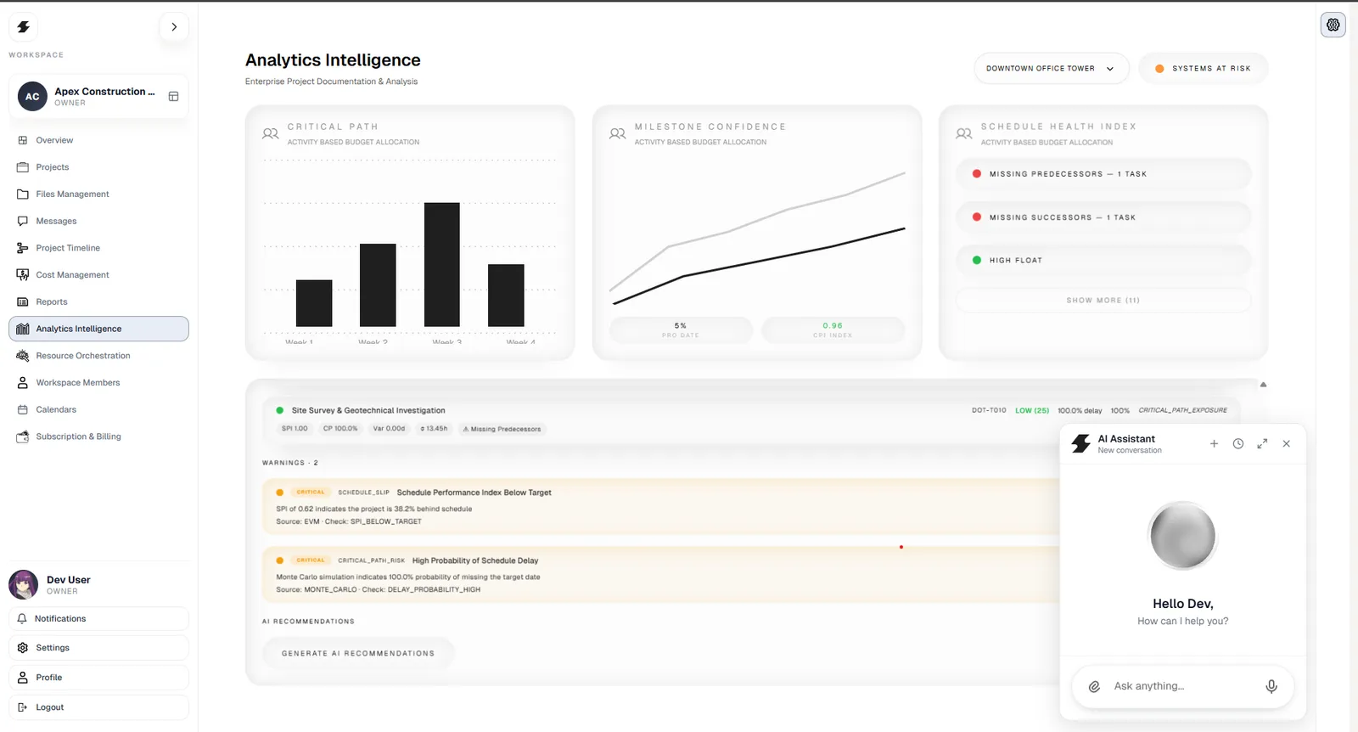Viewport: 1358px width, 732px height.
Task: Collapse the task panel with the up arrow
Action: [1263, 385]
